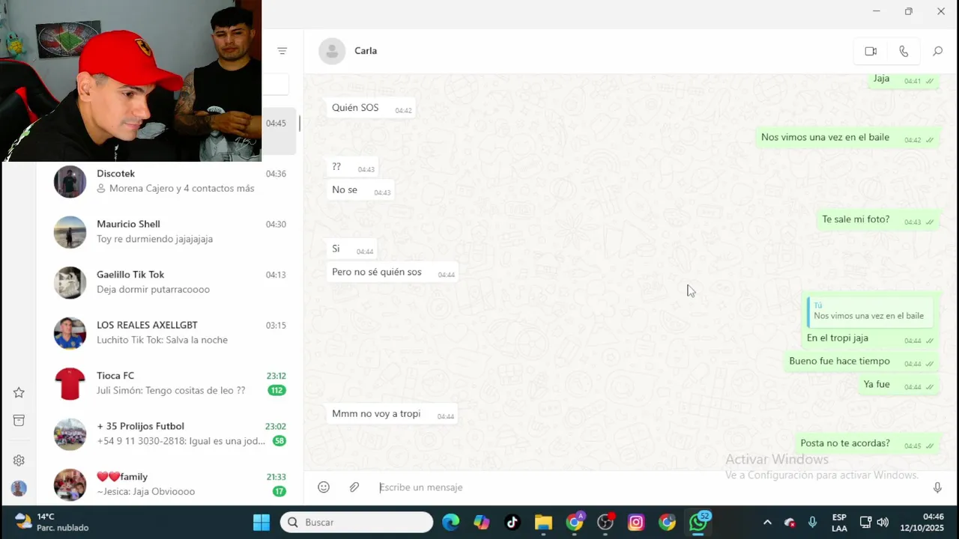The height and width of the screenshot is (539, 959).
Task: Open starred messages in sidebar
Action: point(19,392)
